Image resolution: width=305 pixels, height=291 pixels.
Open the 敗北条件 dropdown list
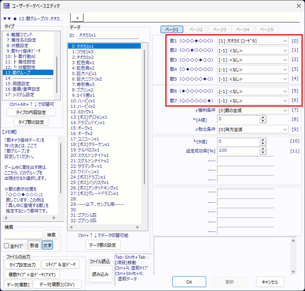click(x=252, y=129)
